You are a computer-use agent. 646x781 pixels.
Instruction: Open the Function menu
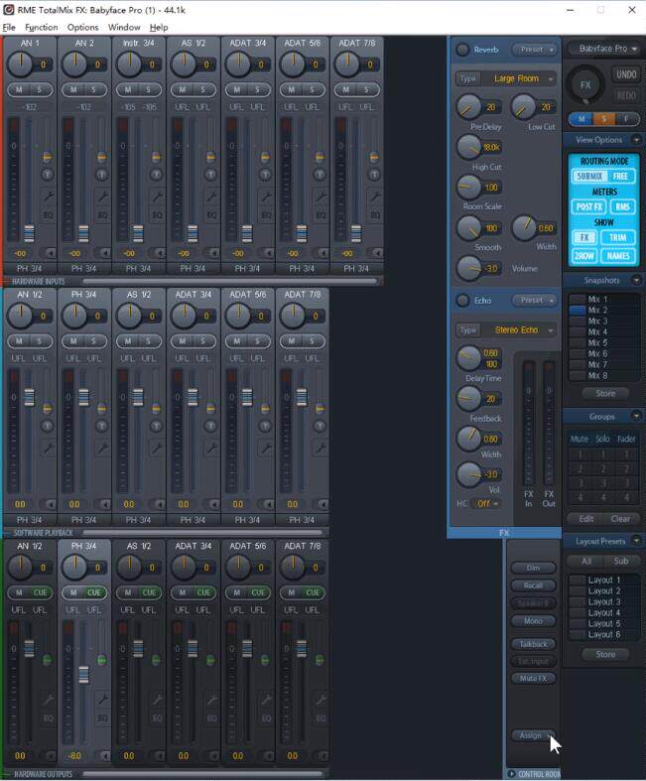coord(42,27)
